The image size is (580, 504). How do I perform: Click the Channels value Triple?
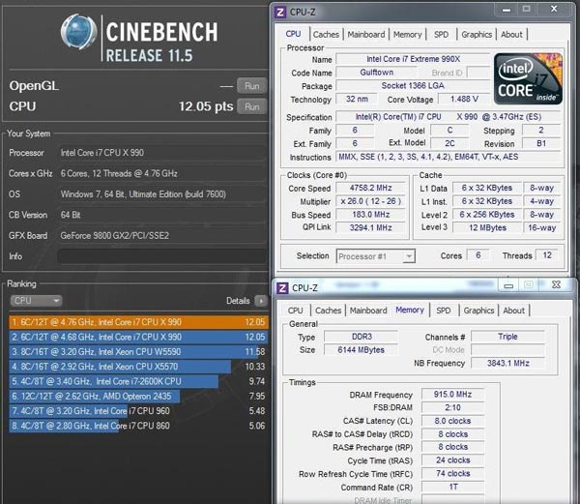pyautogui.click(x=507, y=337)
